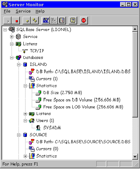
Task: Click the exclamation notebook toolbar icon
Action: [x=62, y=21]
